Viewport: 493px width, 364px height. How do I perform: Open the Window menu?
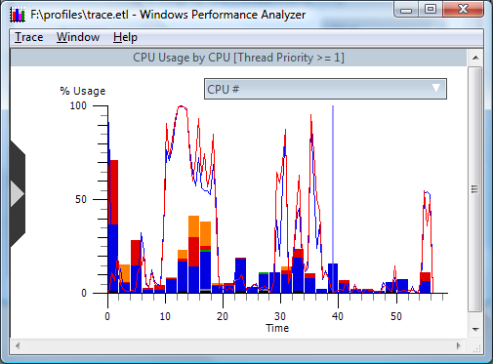(x=78, y=37)
